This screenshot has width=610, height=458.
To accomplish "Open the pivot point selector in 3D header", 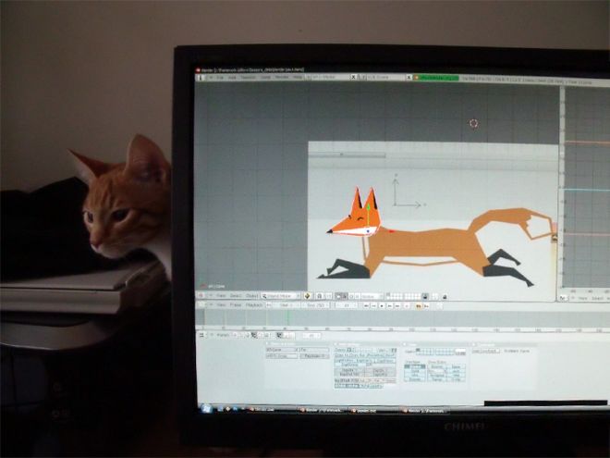I will click(320, 296).
